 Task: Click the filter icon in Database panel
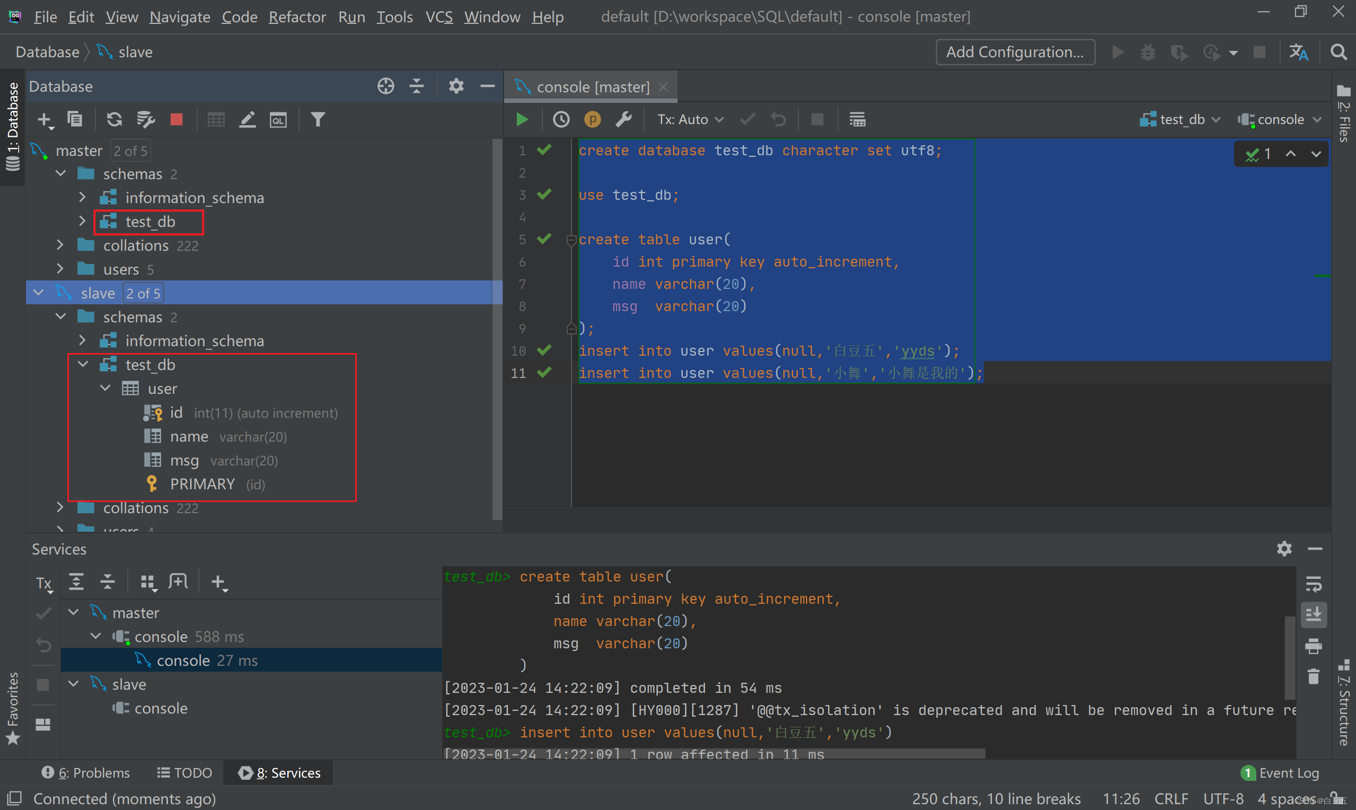tap(318, 119)
